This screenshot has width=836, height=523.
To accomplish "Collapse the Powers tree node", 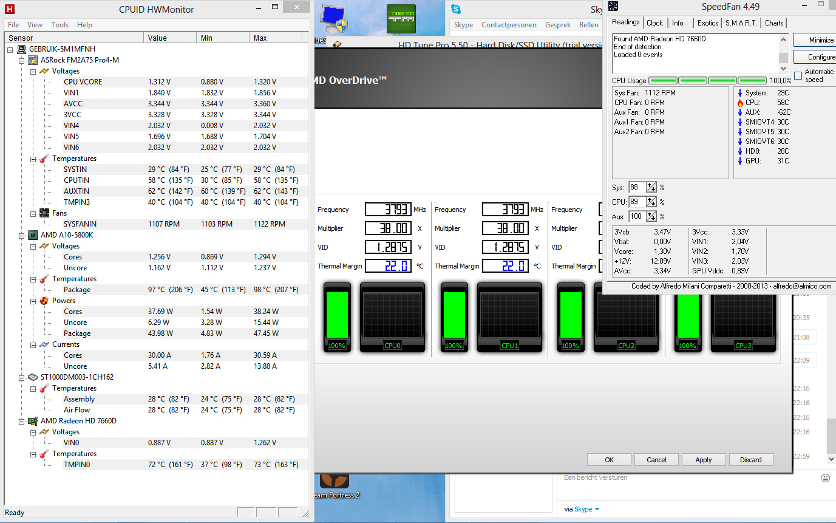I will (33, 301).
